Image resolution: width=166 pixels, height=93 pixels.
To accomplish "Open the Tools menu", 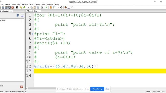I will pos(43,5).
